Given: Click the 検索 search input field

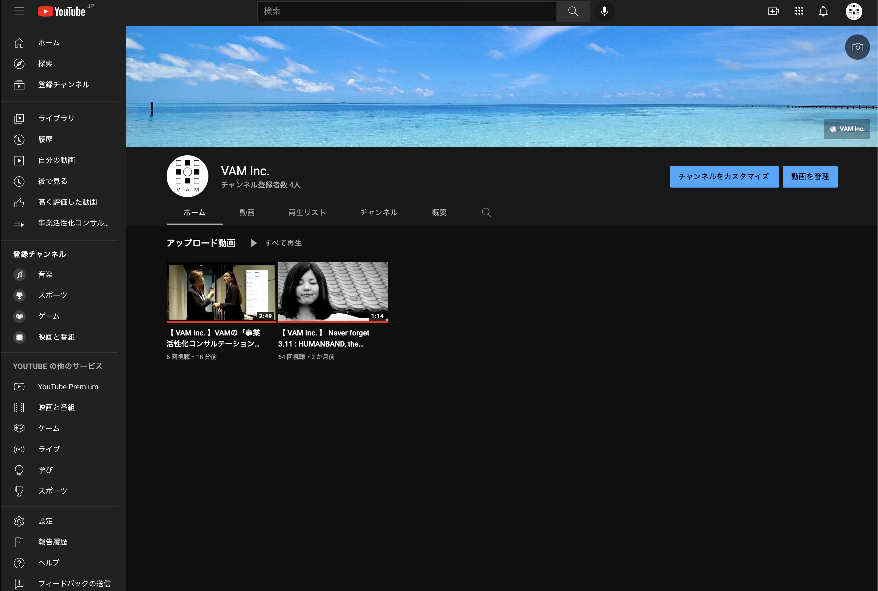Looking at the screenshot, I should tap(407, 11).
